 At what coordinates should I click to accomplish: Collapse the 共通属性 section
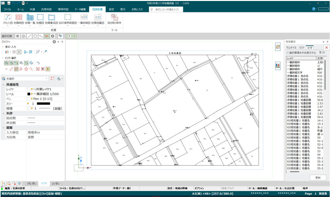pyautogui.click(x=3, y=85)
